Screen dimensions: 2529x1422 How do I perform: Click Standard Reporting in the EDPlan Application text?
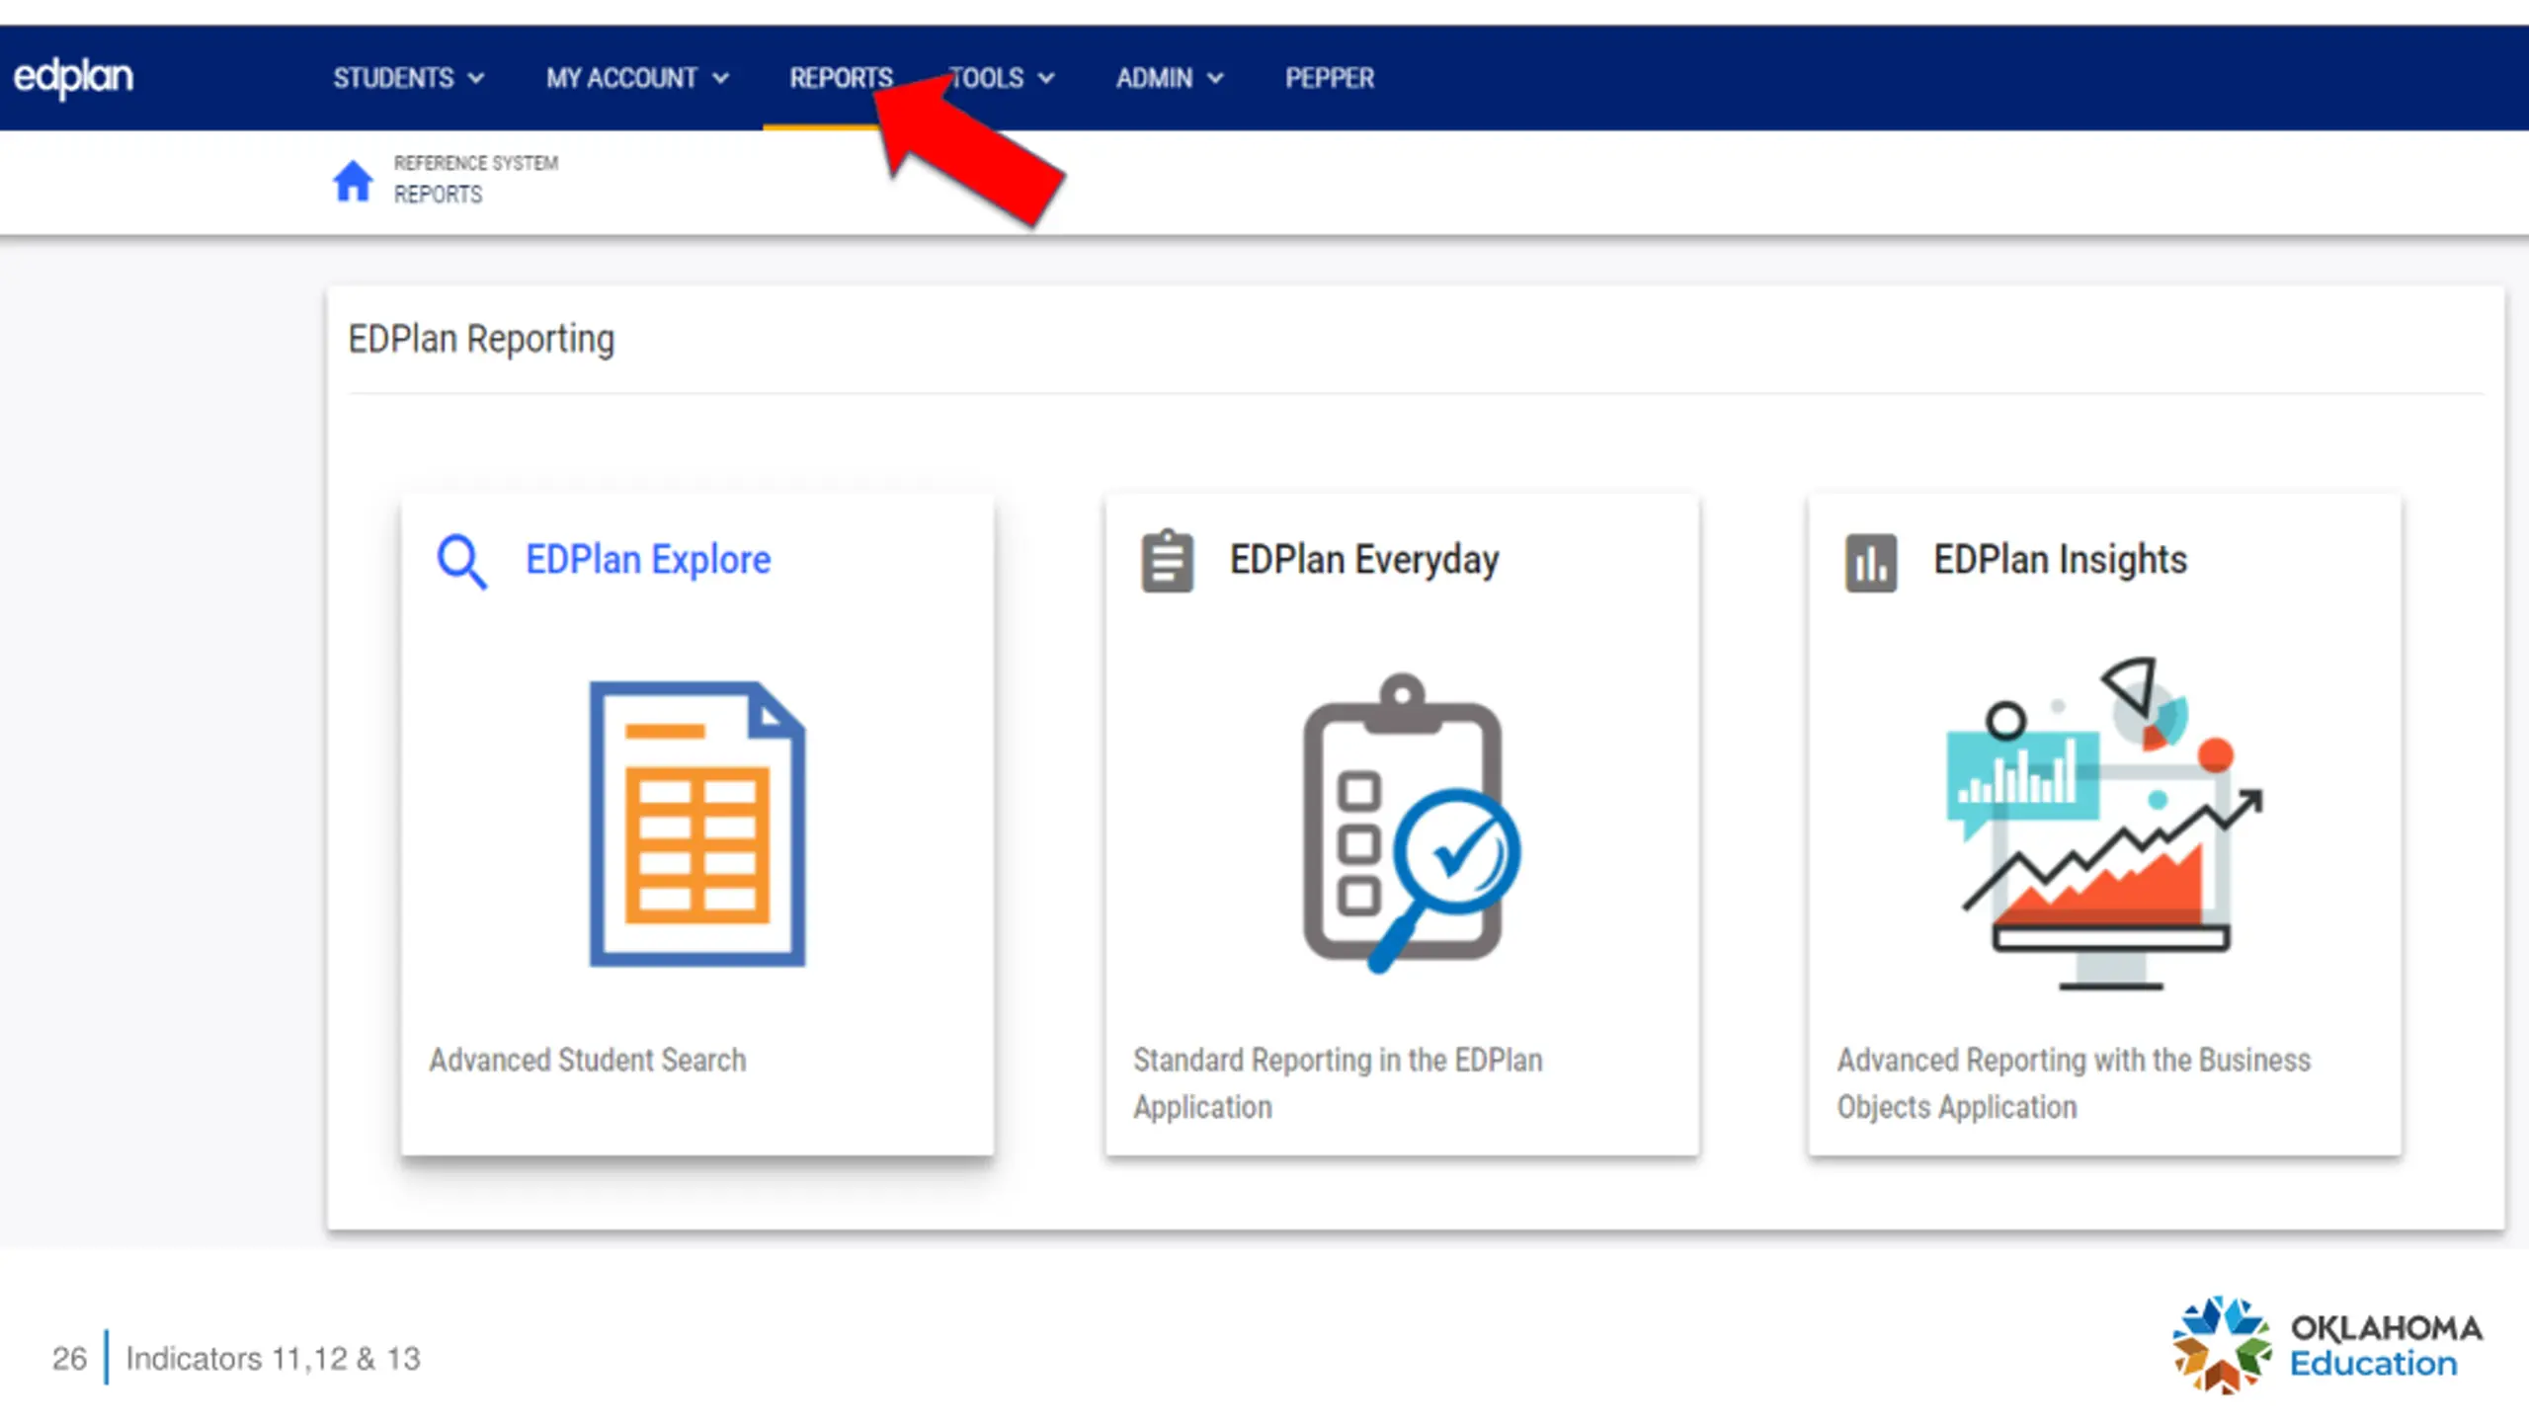(x=1338, y=1083)
